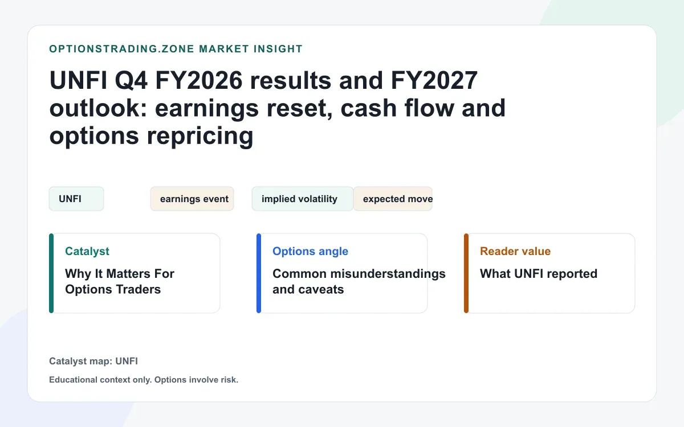Click 'What UNFI reported' text
The width and height of the screenshot is (684, 427).
(x=539, y=274)
